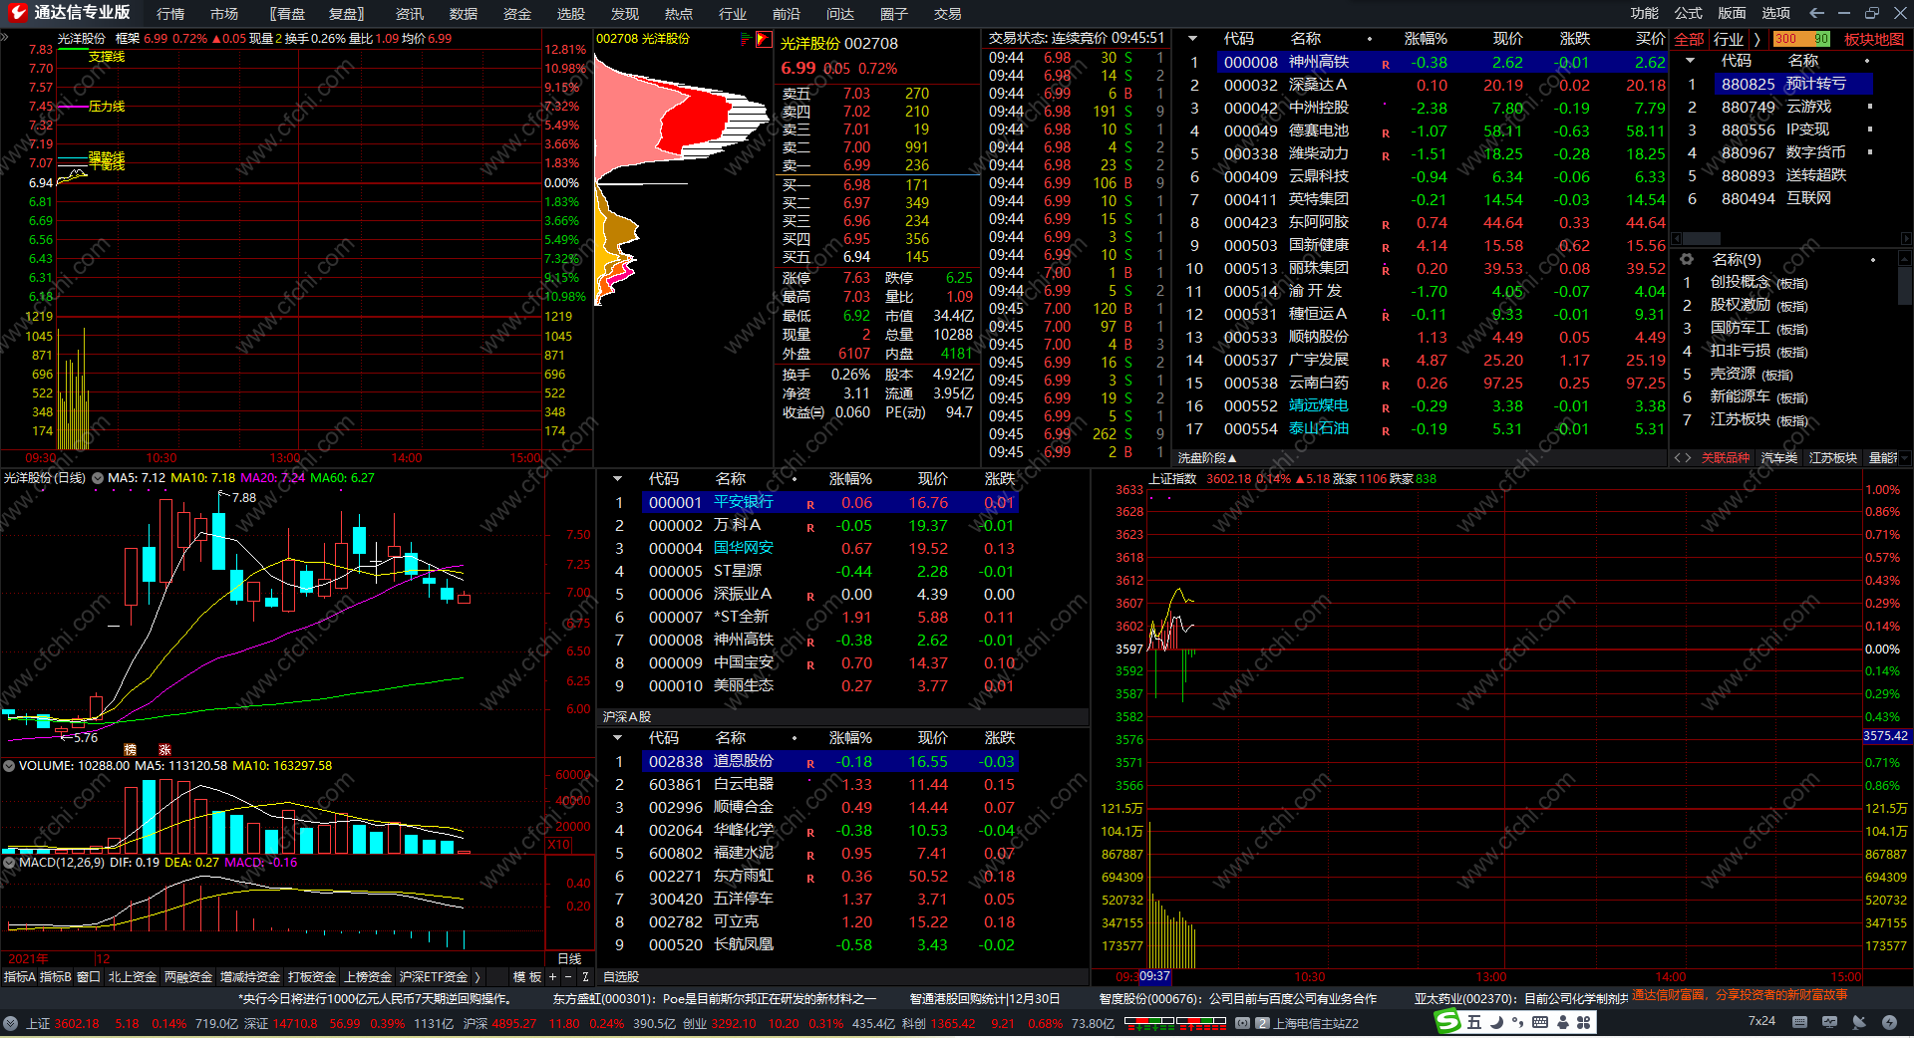Image resolution: width=1914 pixels, height=1038 pixels.
Task: Click the gear icon beside 名称(9)
Action: click(x=1687, y=259)
